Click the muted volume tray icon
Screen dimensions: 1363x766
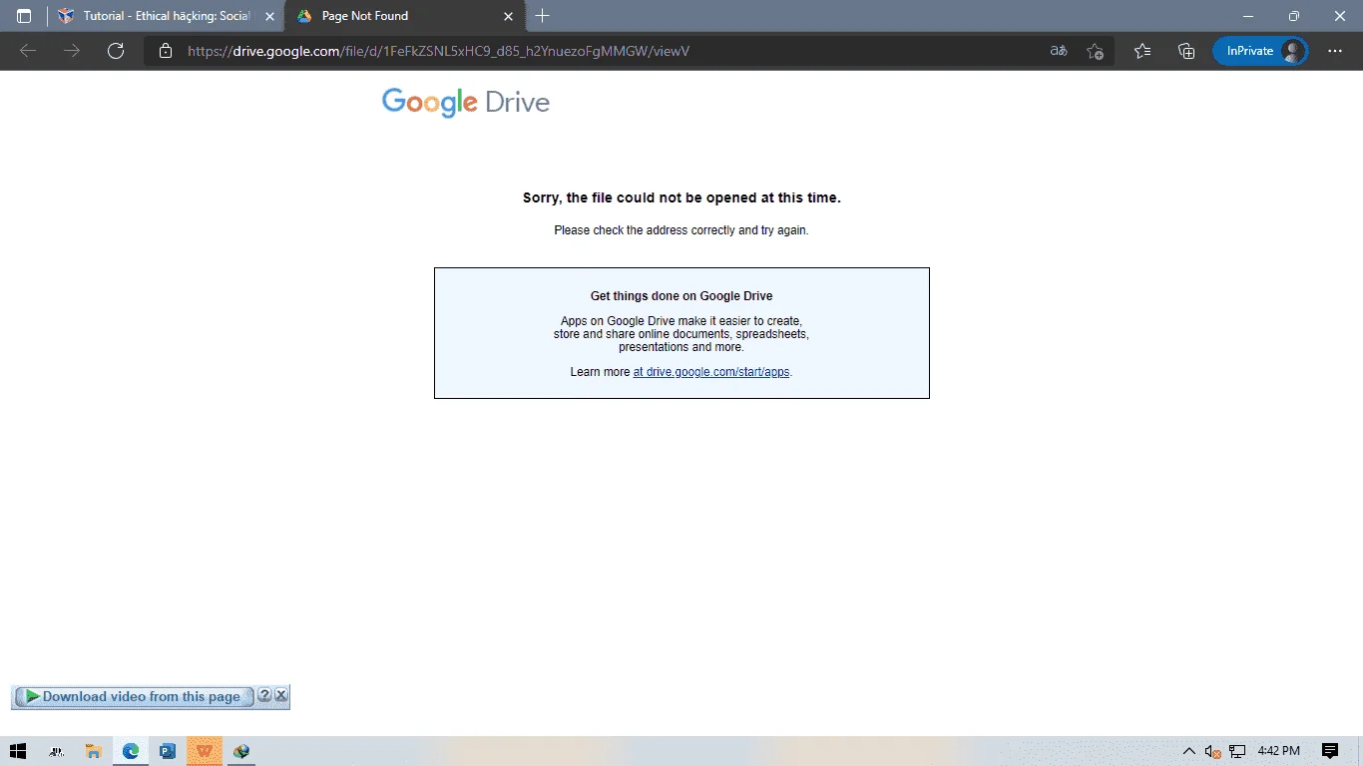(1212, 751)
